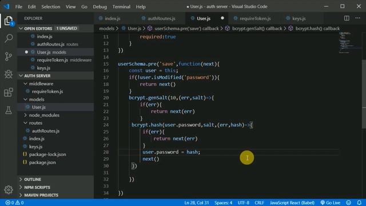
Task: Expand the Maven Projects section
Action: 55,195
